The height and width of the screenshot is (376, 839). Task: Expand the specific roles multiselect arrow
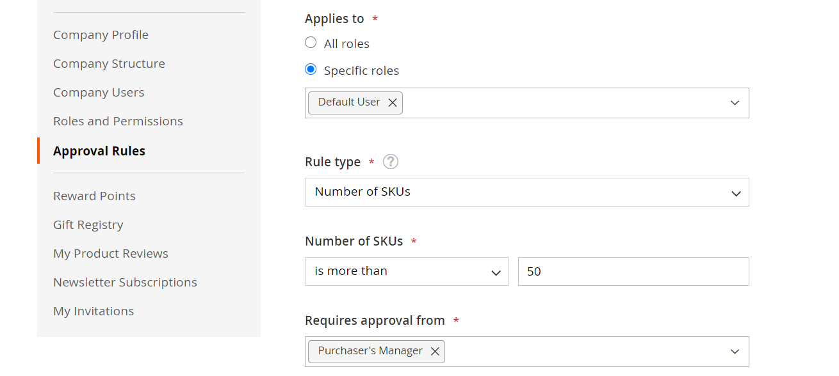(735, 103)
